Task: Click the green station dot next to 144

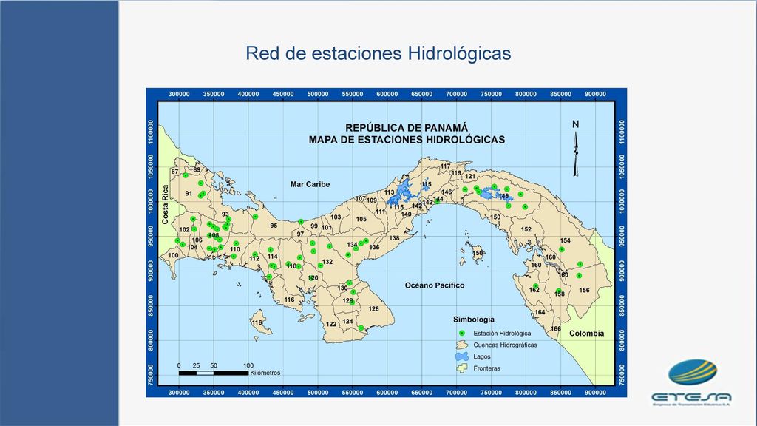Action: 436,201
